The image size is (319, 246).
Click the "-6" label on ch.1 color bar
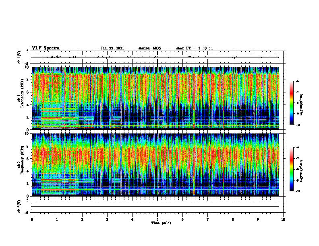(297, 81)
